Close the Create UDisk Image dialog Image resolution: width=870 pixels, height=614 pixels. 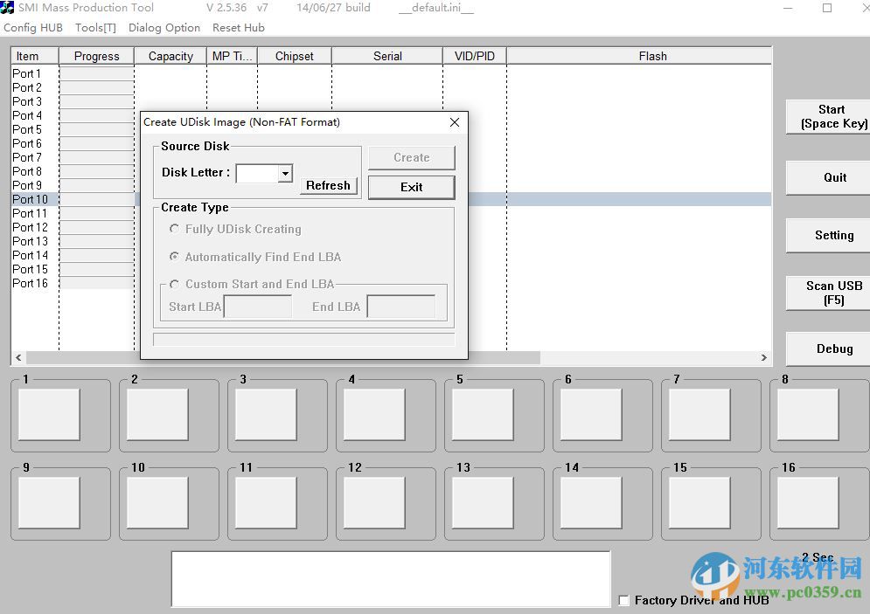coord(455,122)
